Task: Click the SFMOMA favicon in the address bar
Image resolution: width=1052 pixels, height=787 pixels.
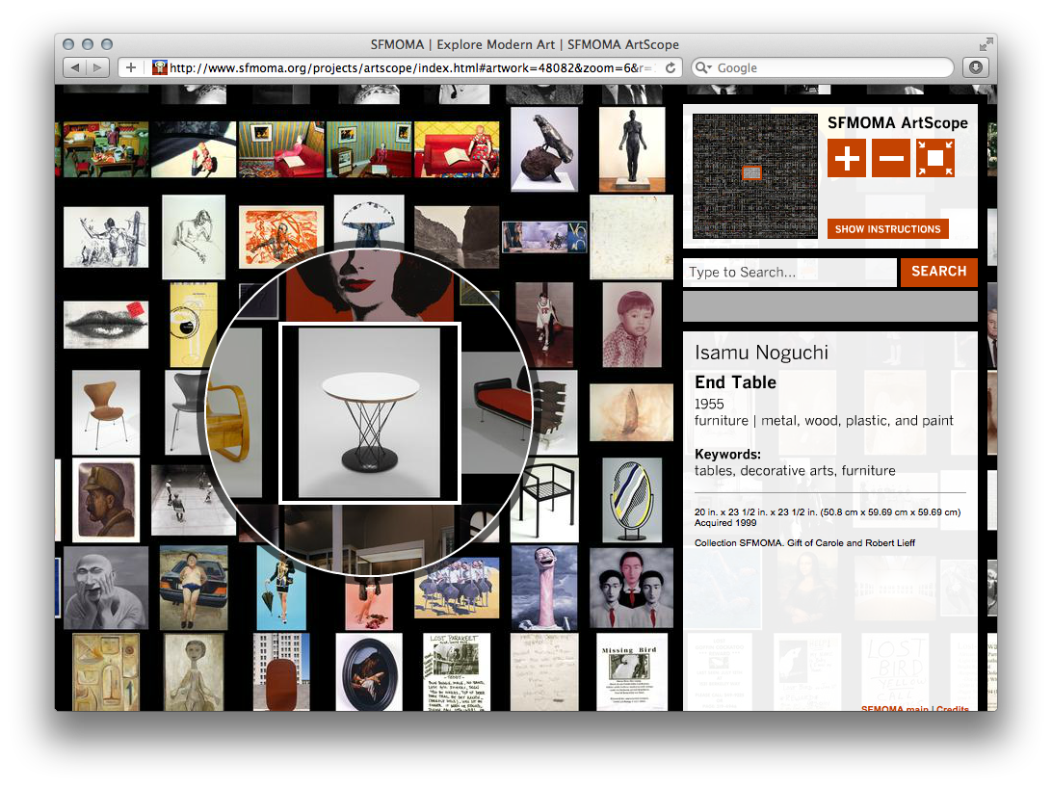Action: click(159, 67)
